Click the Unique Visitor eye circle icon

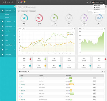tap(84, 18)
